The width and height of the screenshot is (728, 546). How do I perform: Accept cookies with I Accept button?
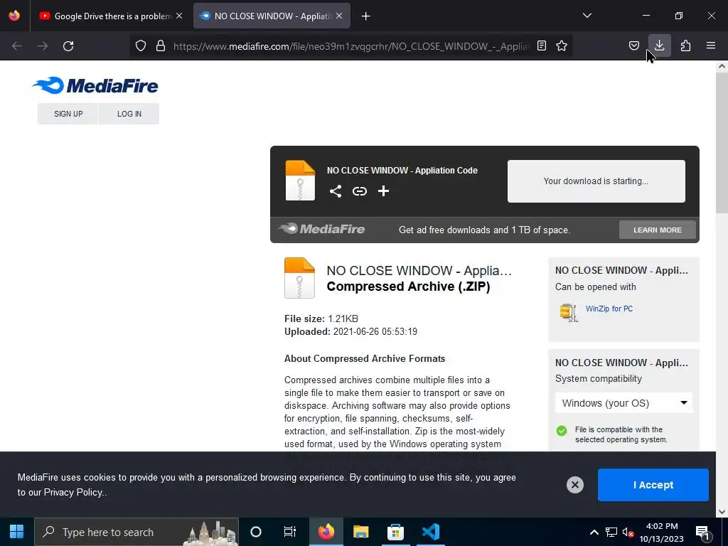653,485
